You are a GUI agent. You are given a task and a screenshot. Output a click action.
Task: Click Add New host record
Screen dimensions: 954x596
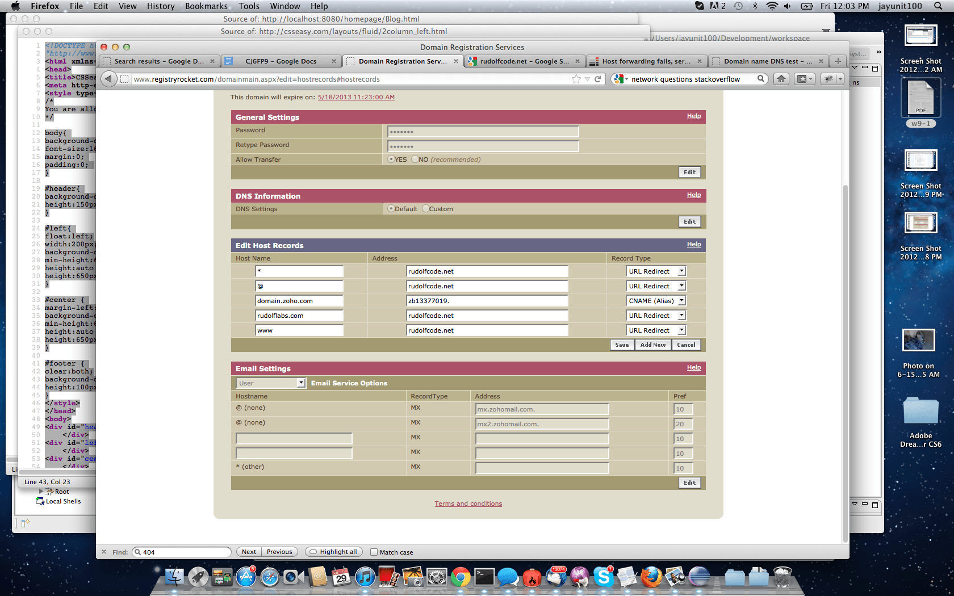653,345
